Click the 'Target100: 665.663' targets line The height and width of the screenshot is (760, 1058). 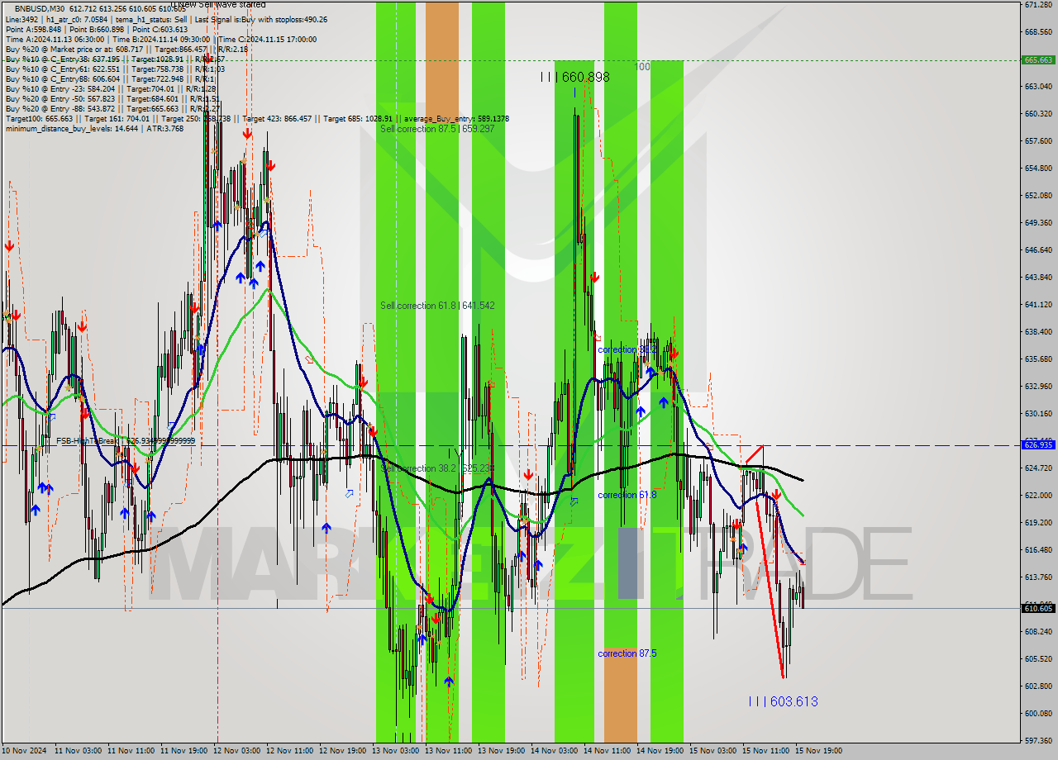[x=257, y=118]
